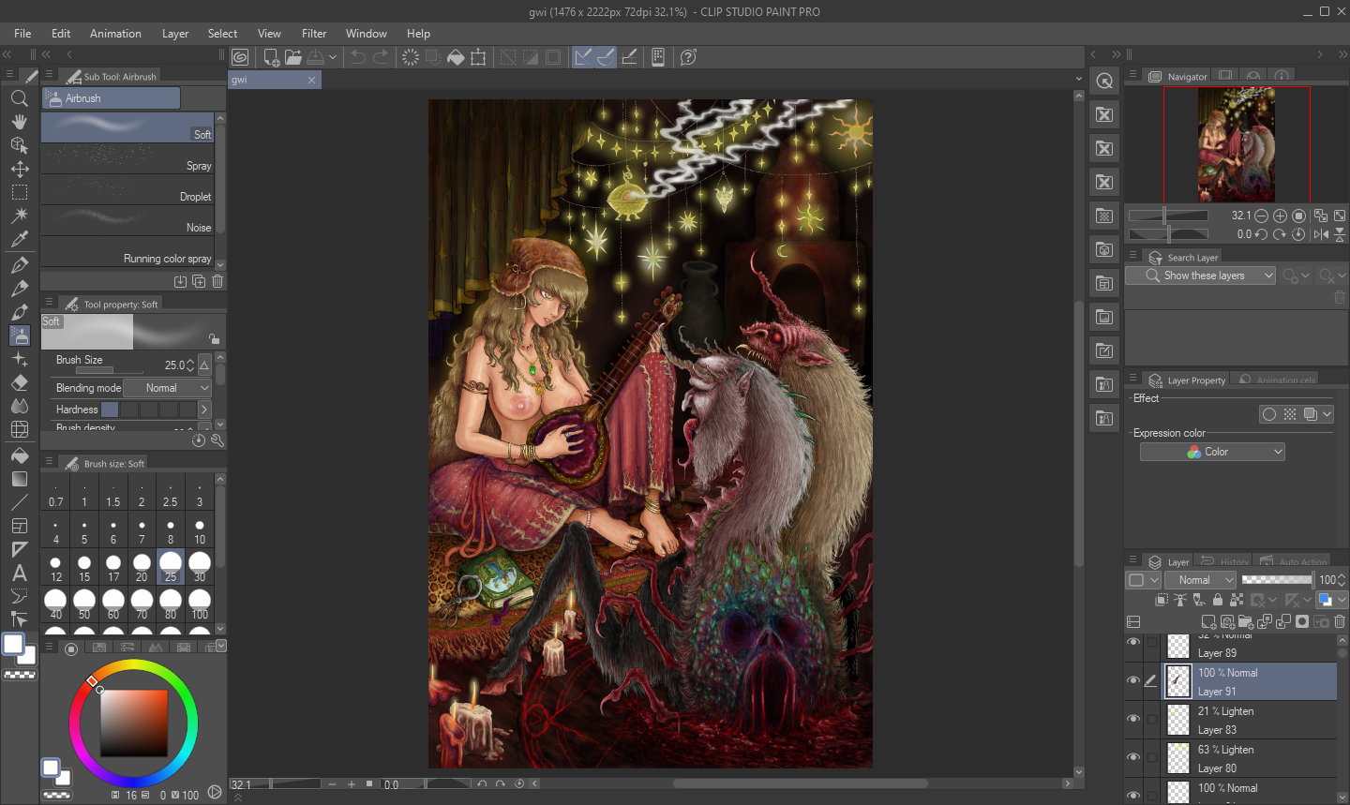Select the Hand move tool
This screenshot has width=1350, height=805.
[19, 122]
